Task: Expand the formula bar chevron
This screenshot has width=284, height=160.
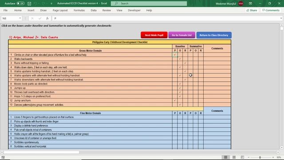Action: (x=281, y=18)
